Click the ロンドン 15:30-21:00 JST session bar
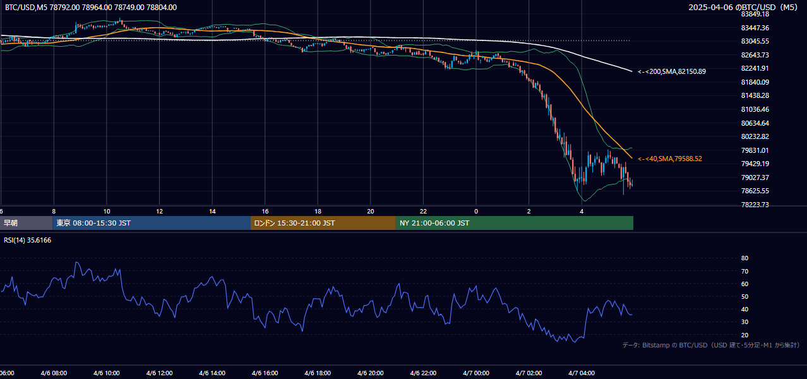Screen dimensions: 807x379 [323, 223]
